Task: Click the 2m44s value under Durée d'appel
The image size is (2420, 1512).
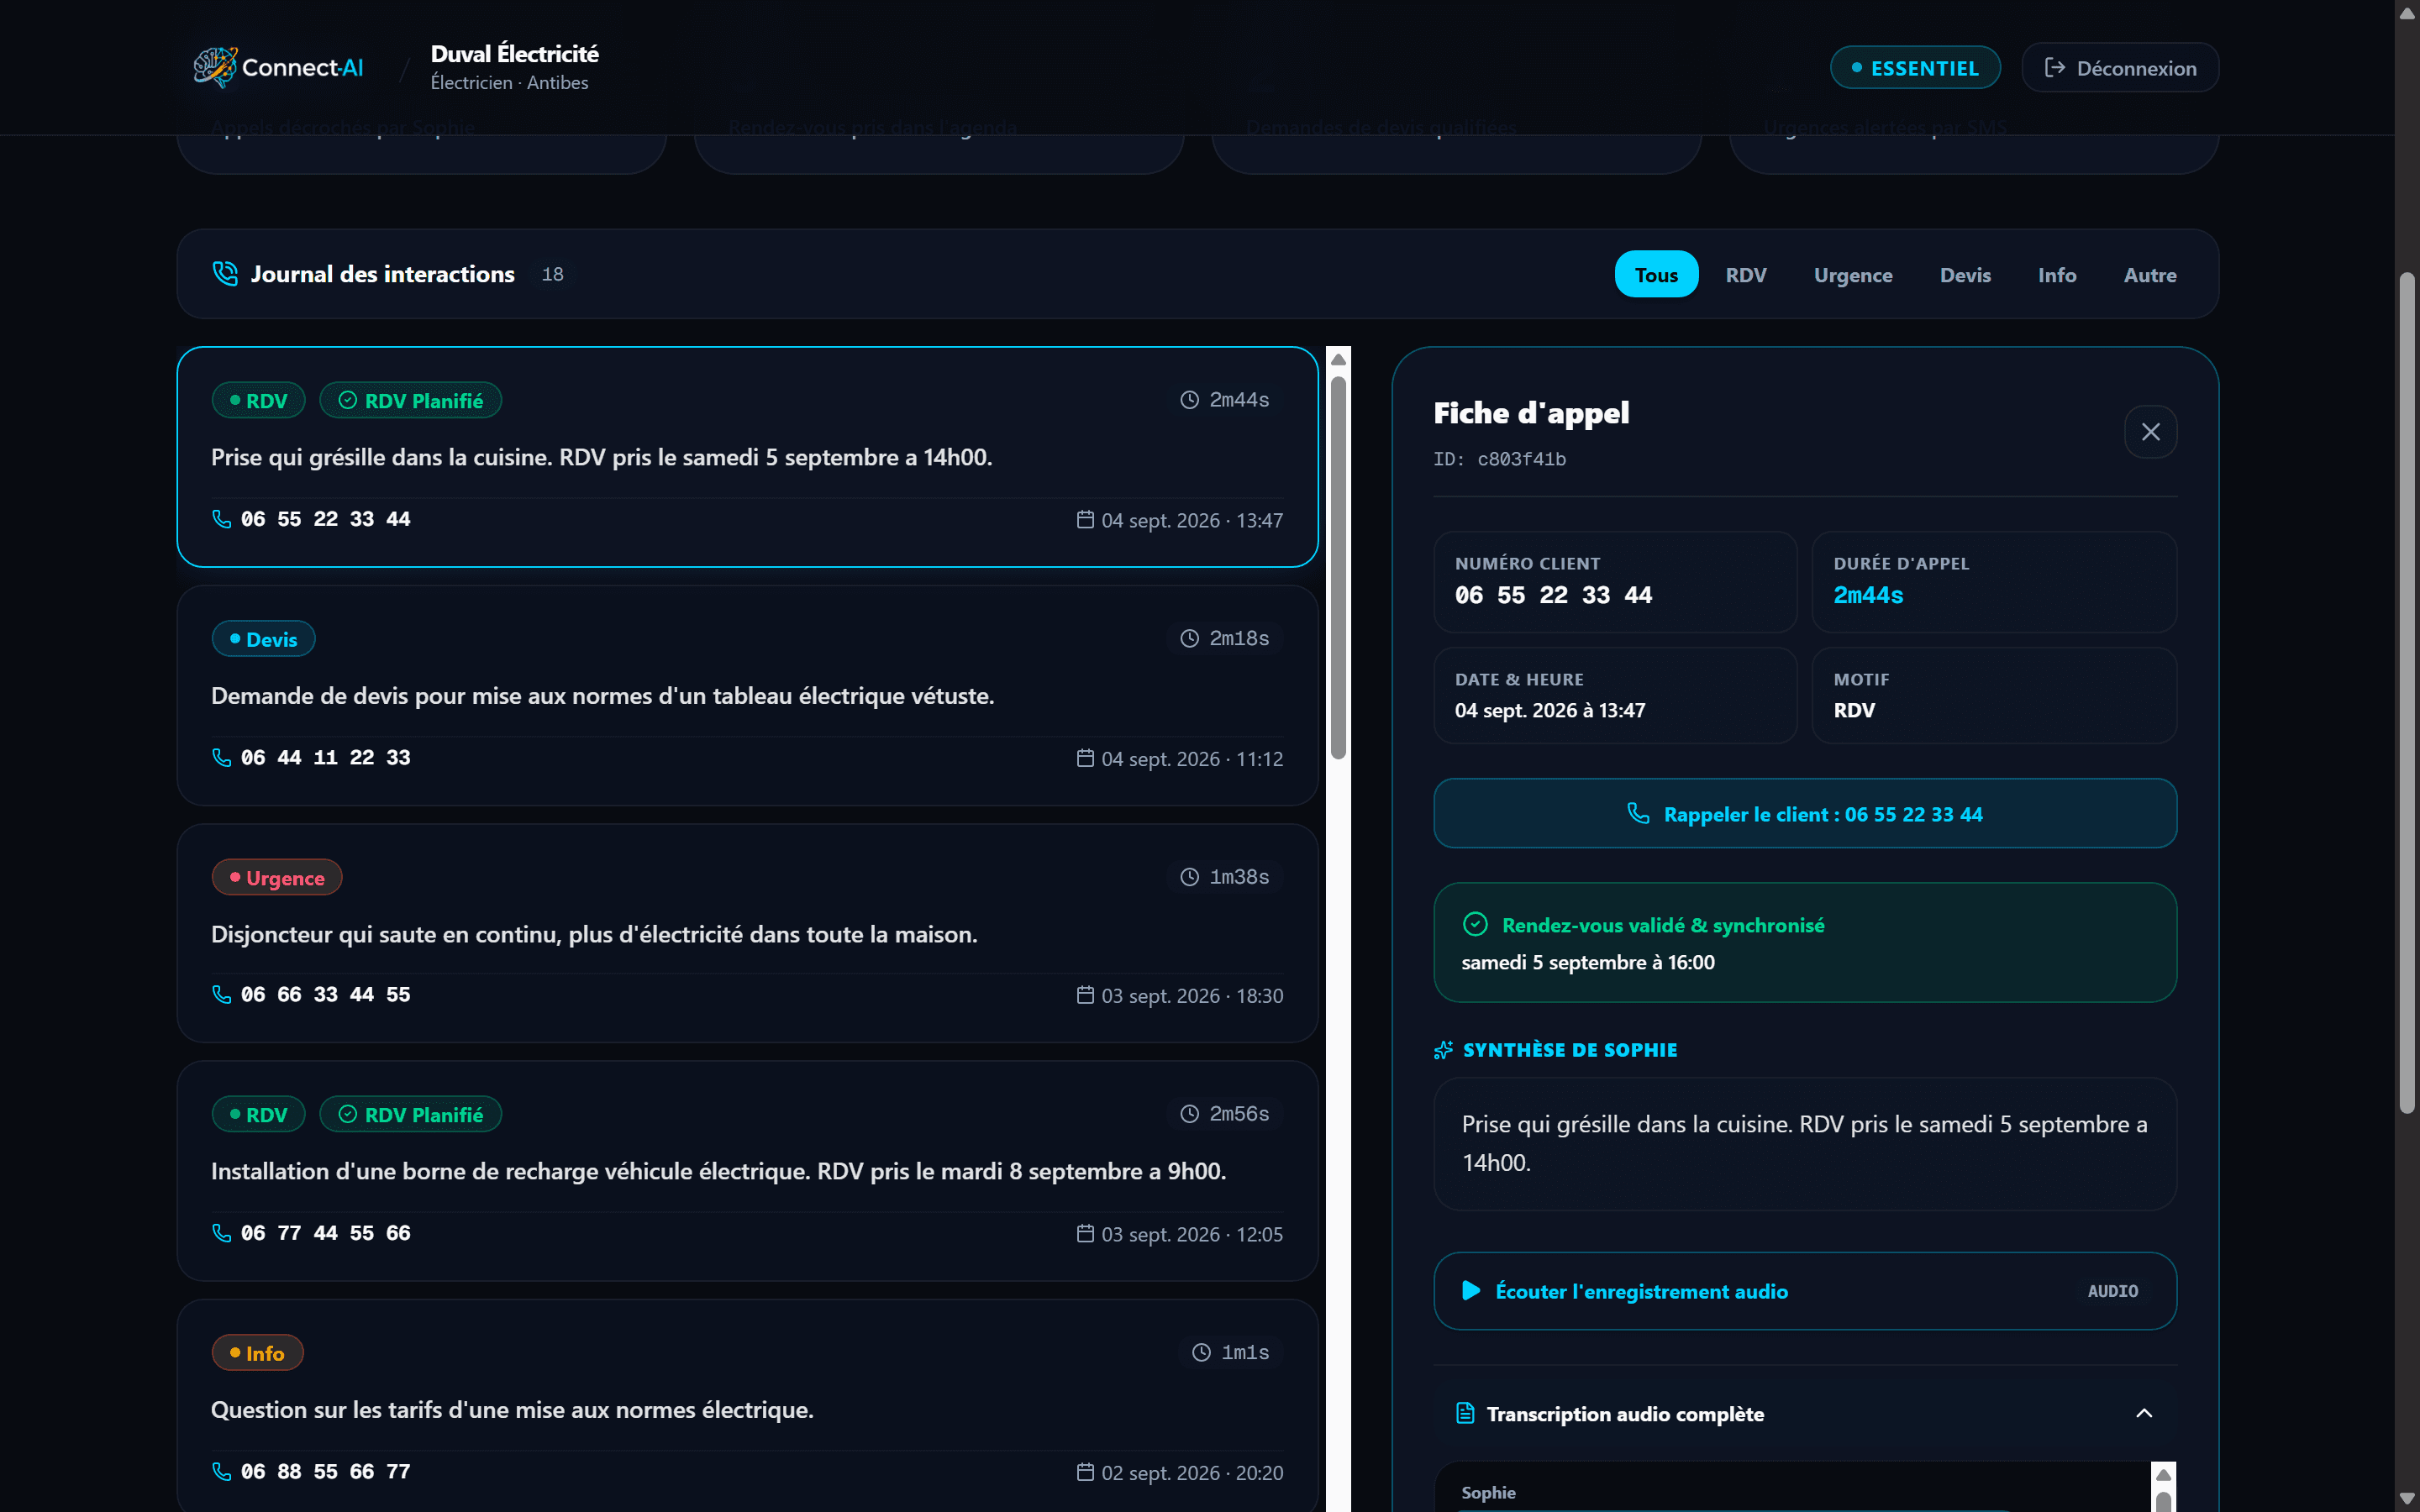Action: pyautogui.click(x=1868, y=595)
